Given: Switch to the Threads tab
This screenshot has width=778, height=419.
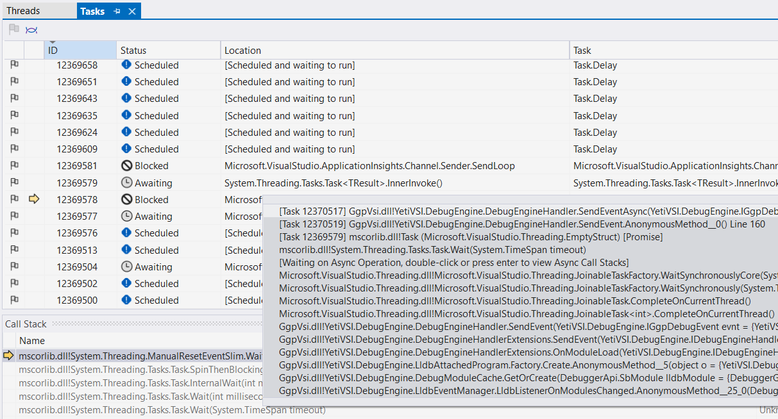Looking at the screenshot, I should (x=23, y=11).
